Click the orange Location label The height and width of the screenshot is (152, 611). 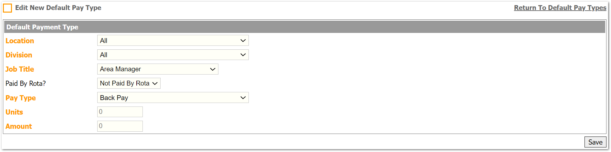coord(20,41)
